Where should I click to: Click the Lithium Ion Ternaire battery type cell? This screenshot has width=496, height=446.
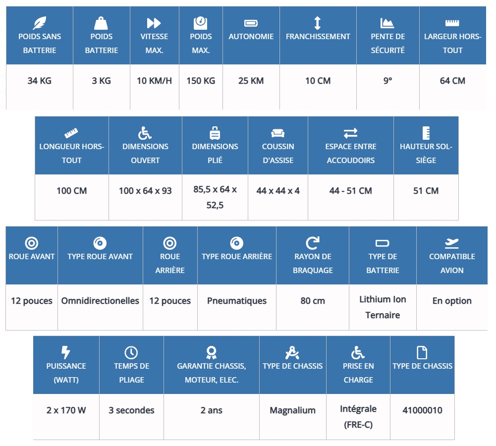tap(383, 307)
